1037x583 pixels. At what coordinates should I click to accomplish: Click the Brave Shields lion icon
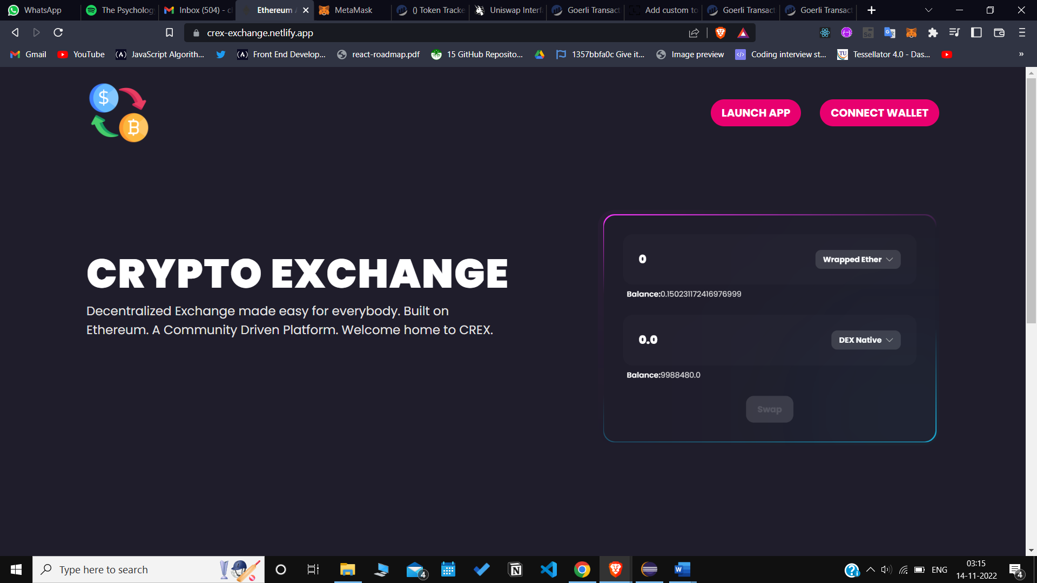click(x=720, y=33)
